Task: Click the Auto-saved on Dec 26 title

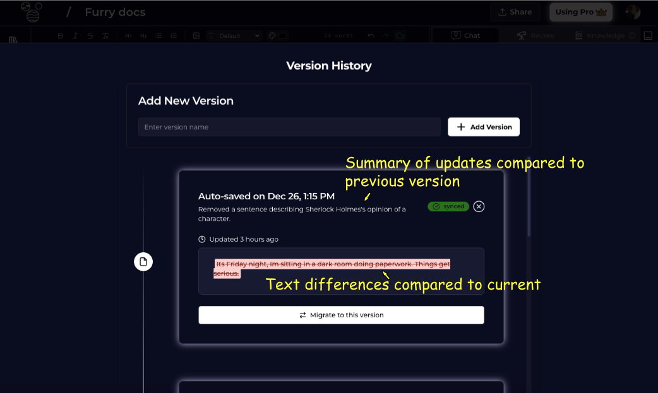Action: pos(266,196)
